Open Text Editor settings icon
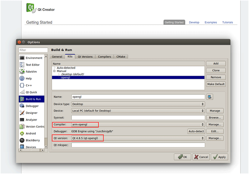The width and height of the screenshot is (249, 174). pyautogui.click(x=22, y=65)
